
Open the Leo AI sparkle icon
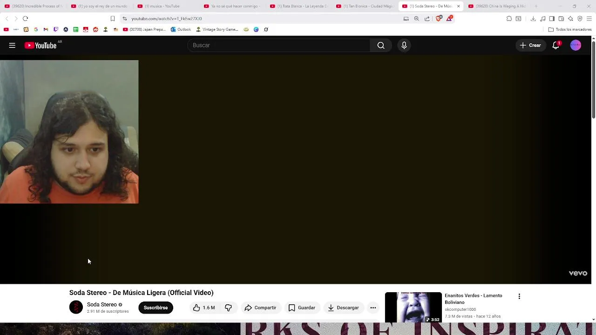pos(570,19)
